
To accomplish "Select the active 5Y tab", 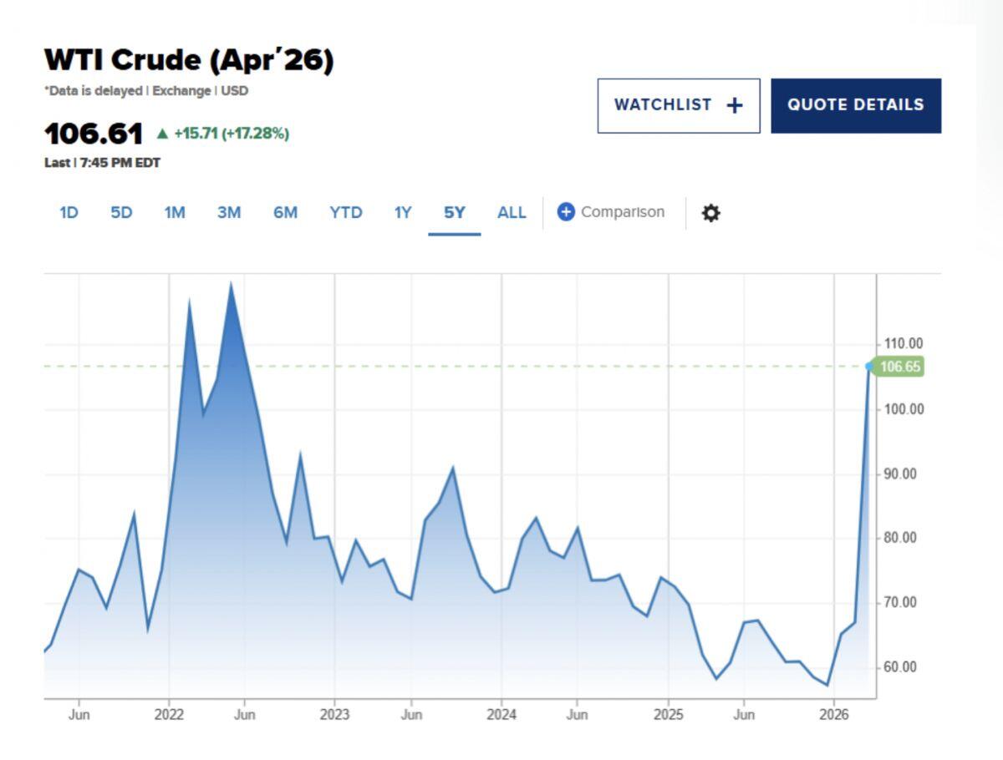I will (x=454, y=213).
